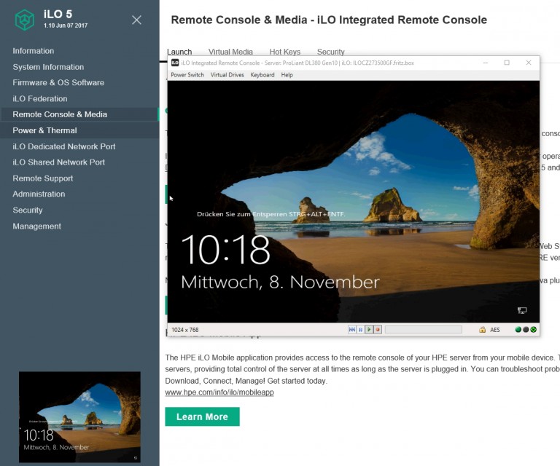Open the Keyboard menu
The height and width of the screenshot is (466, 560).
tap(262, 75)
